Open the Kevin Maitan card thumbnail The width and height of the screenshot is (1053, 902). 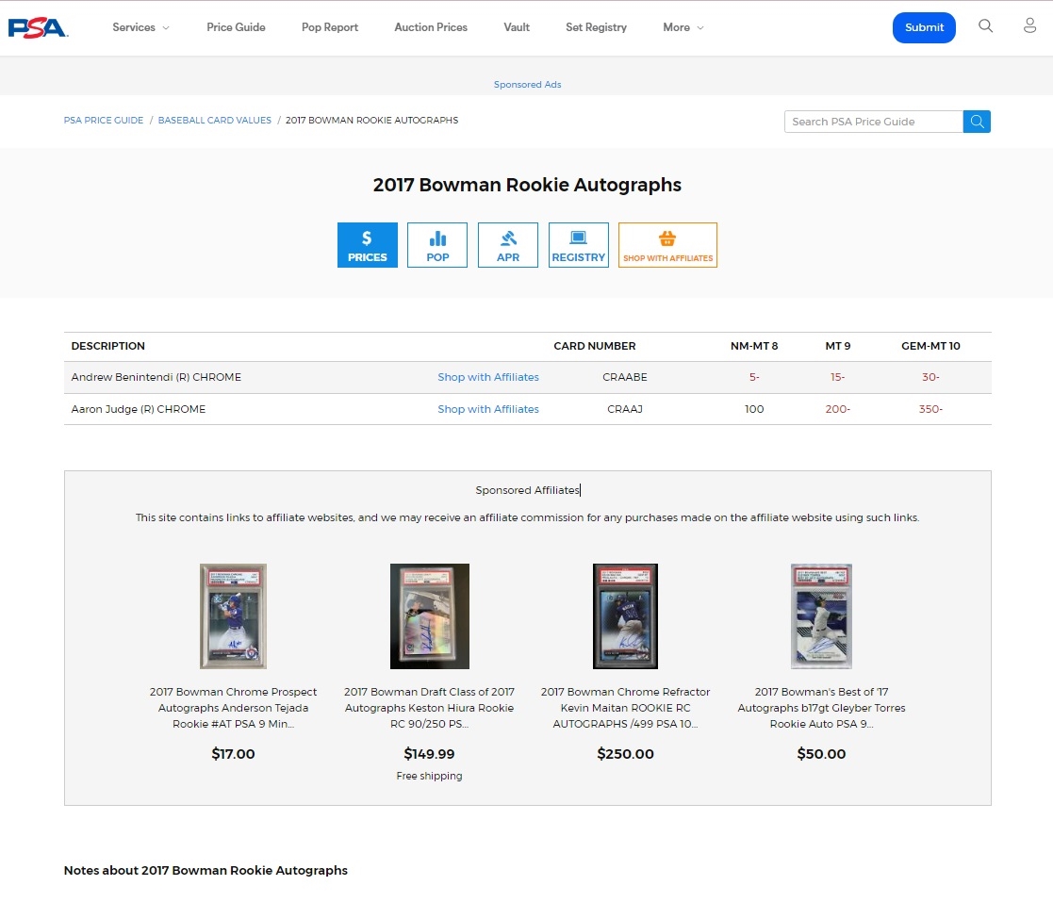[x=625, y=616]
